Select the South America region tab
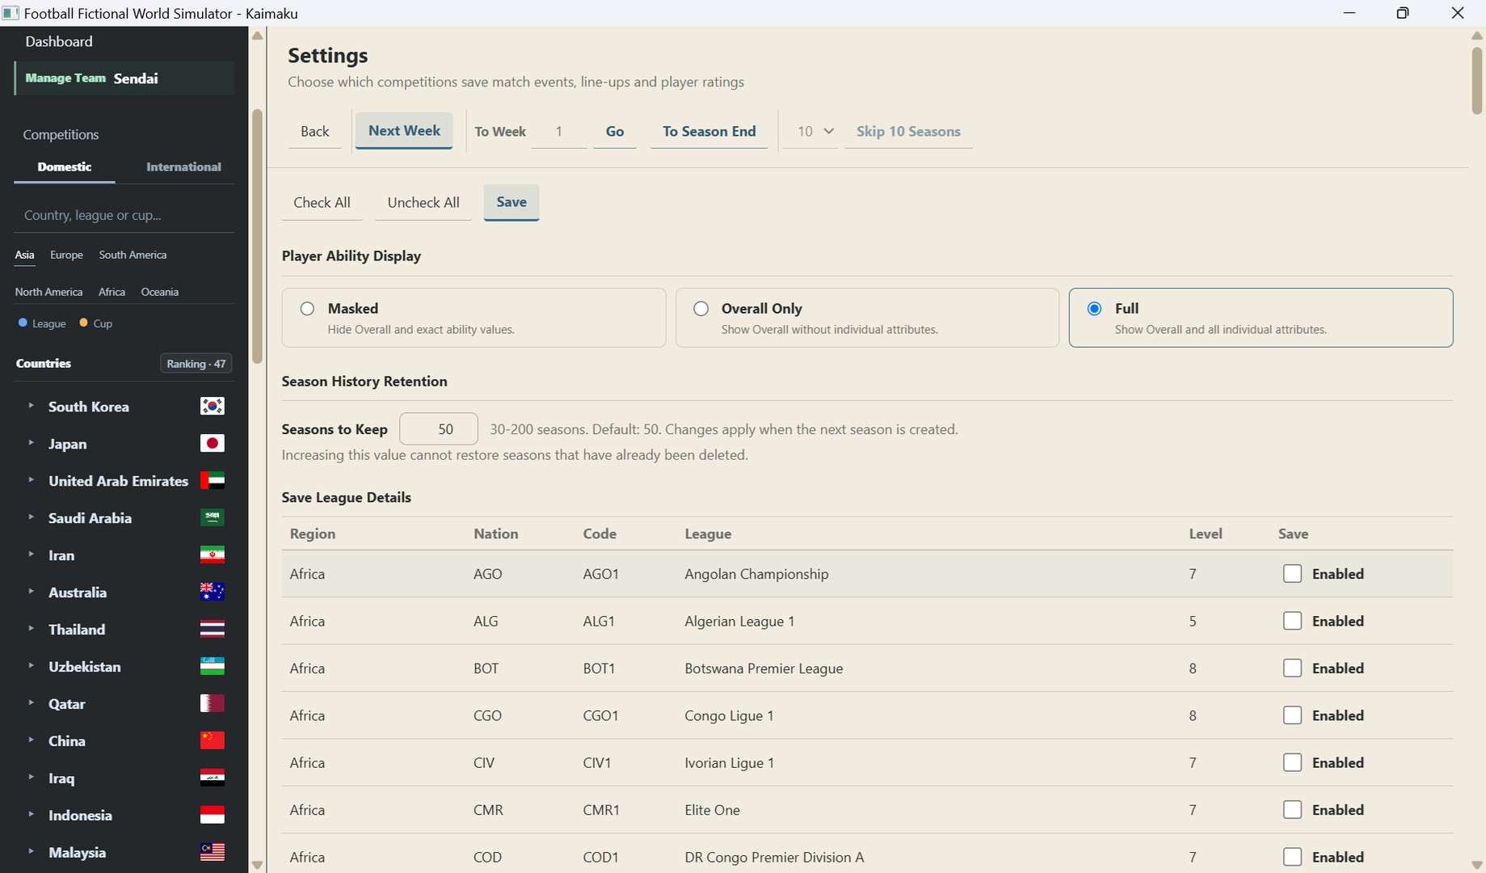The width and height of the screenshot is (1486, 873). pos(133,255)
